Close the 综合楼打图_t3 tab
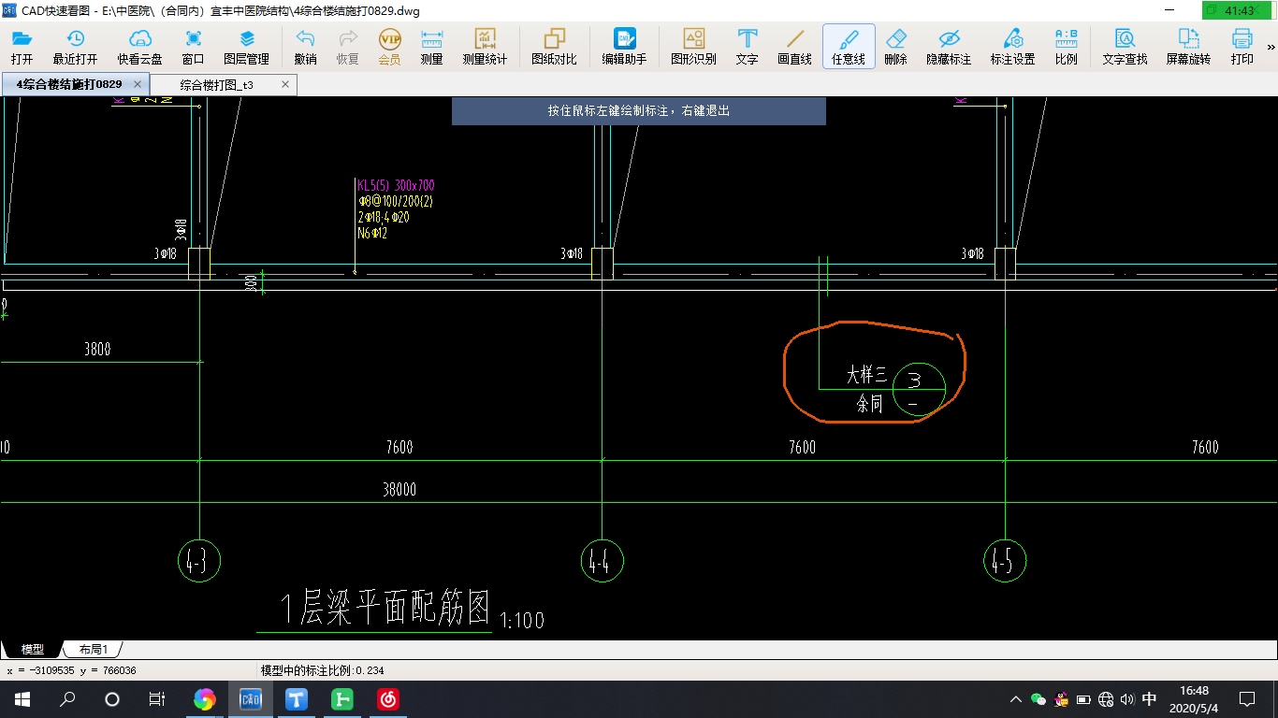The image size is (1278, 718). click(x=285, y=85)
